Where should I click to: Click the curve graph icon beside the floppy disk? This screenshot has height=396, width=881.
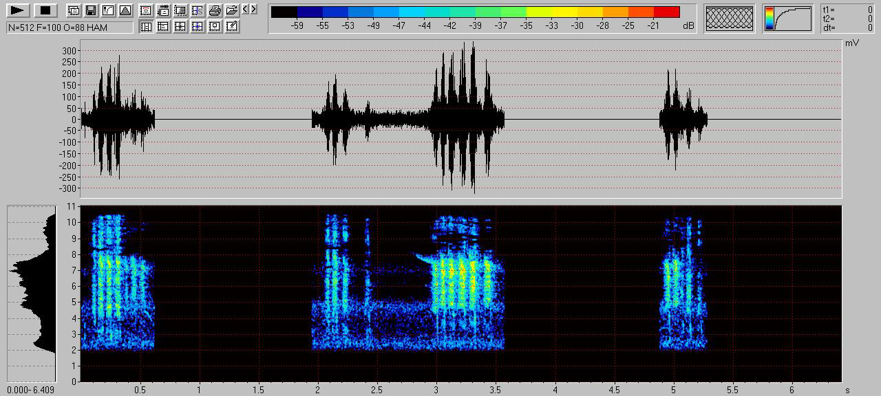(107, 10)
